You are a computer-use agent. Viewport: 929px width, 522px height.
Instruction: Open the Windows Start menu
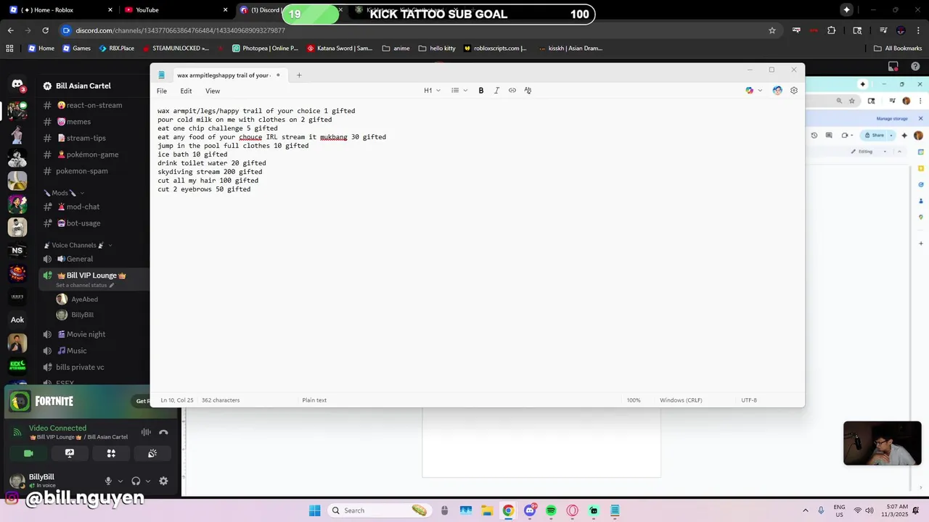click(314, 510)
